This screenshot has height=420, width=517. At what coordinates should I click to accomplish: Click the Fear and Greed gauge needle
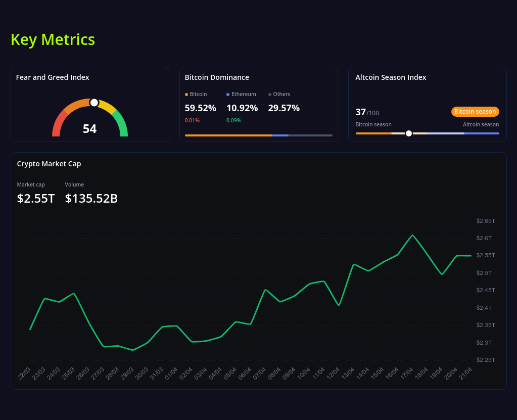tap(94, 102)
